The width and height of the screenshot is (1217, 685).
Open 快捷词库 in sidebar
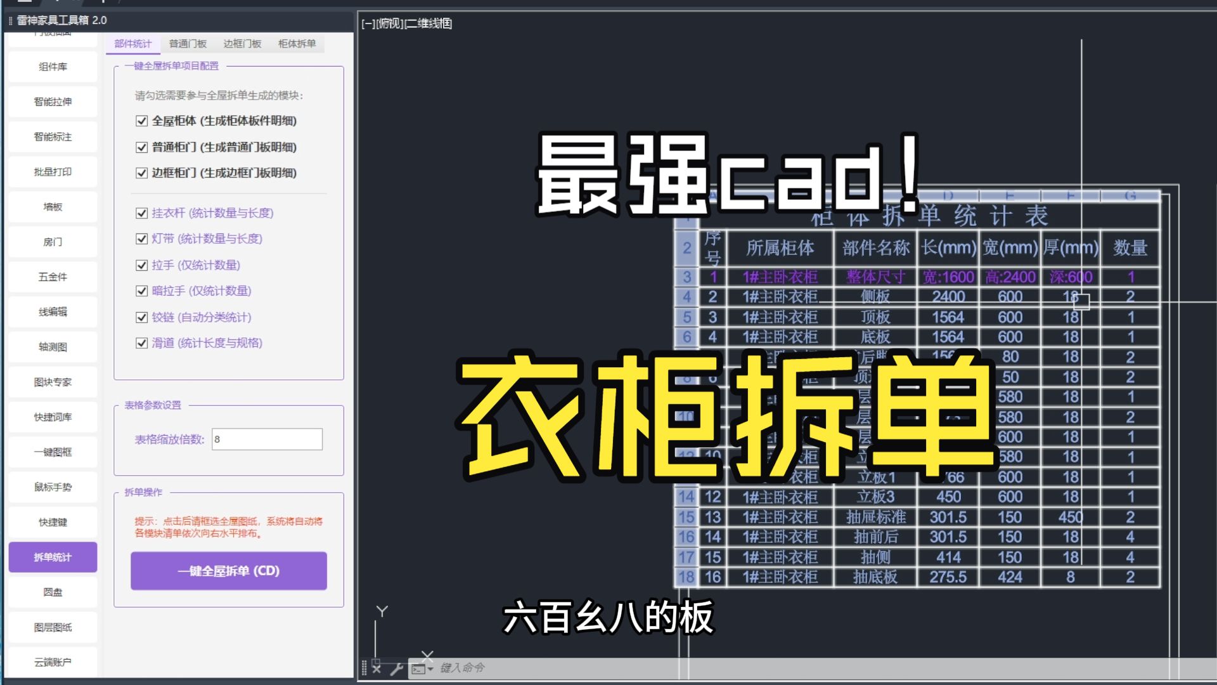pos(53,417)
